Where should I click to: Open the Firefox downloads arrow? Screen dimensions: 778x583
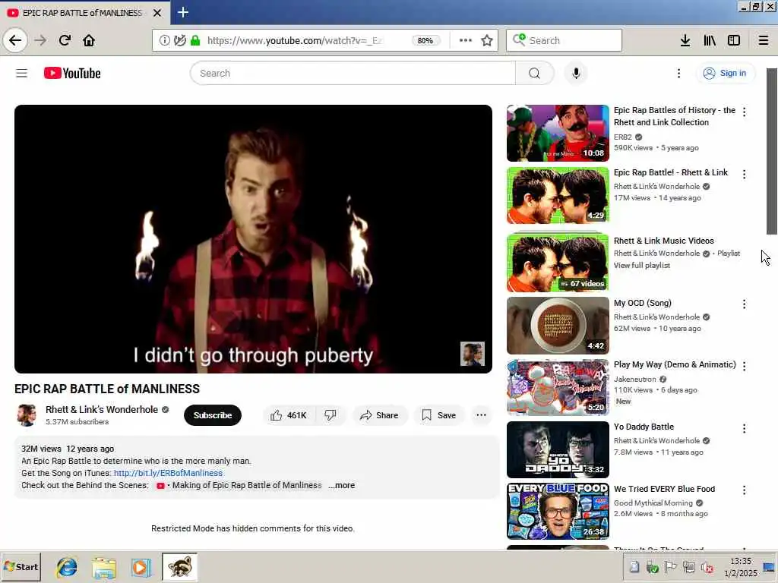(685, 40)
